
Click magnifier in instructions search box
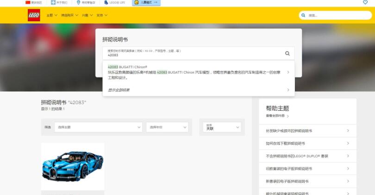coord(287,53)
